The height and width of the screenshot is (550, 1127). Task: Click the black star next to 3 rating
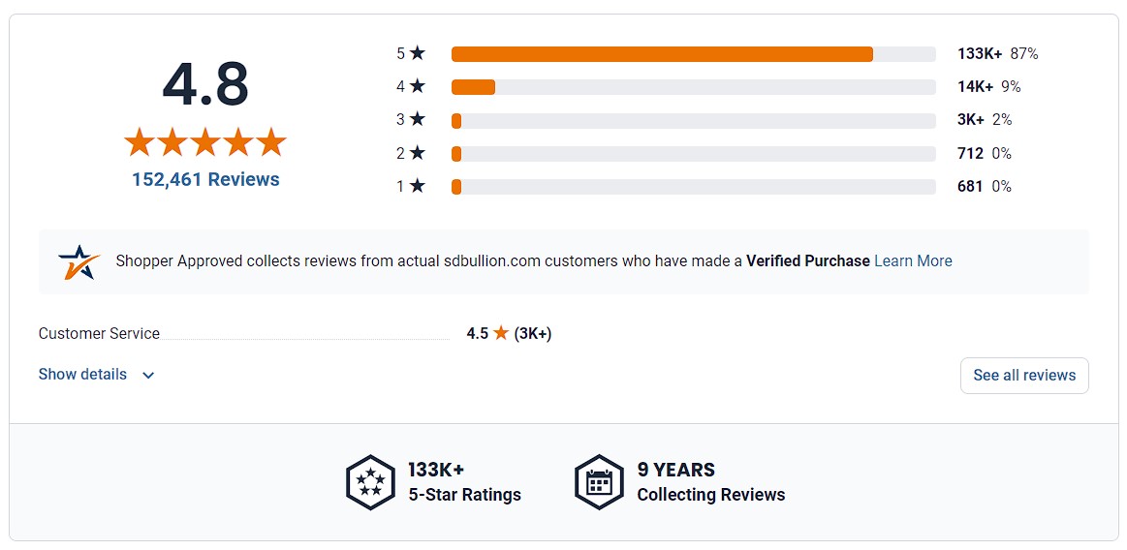click(x=418, y=120)
